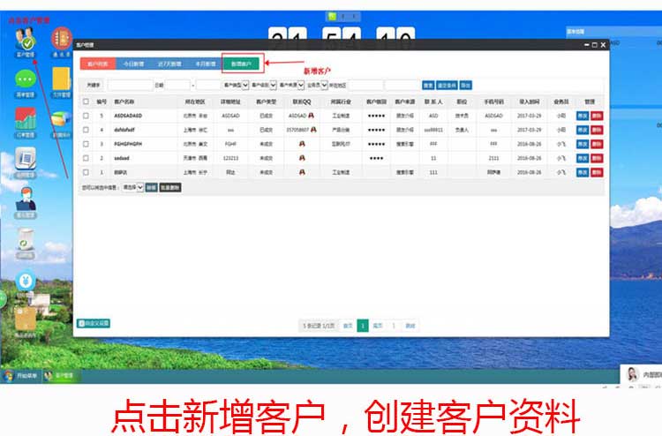Check the box for row number 1
The image size is (662, 436).
pyautogui.click(x=87, y=172)
